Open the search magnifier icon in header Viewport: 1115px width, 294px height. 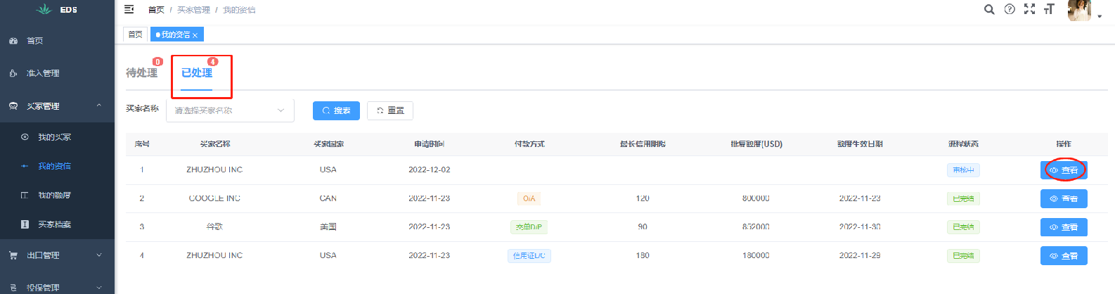point(989,9)
